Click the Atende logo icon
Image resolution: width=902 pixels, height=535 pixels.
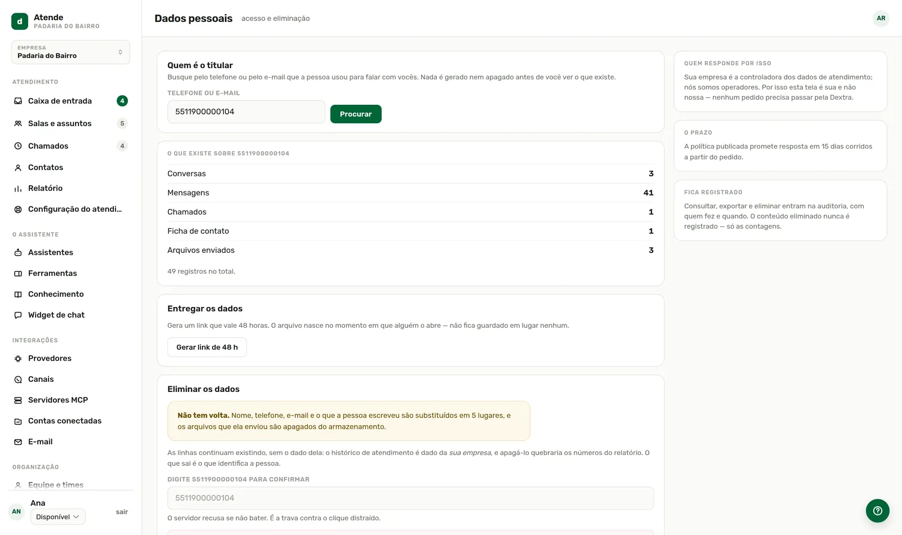point(20,21)
